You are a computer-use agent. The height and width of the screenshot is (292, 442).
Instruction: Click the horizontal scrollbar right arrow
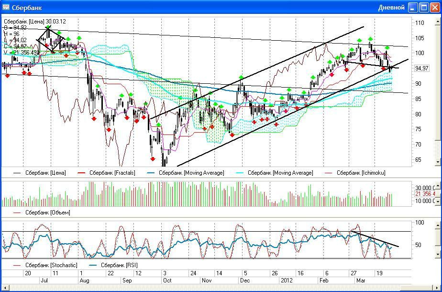pos(438,288)
